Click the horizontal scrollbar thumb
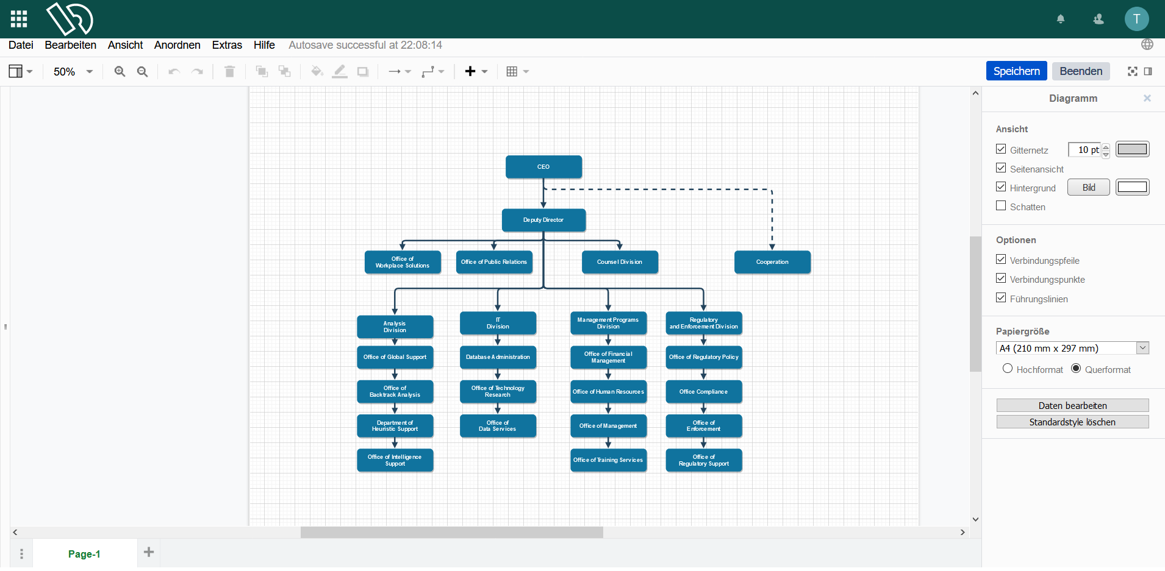The height and width of the screenshot is (571, 1165). [x=451, y=532]
